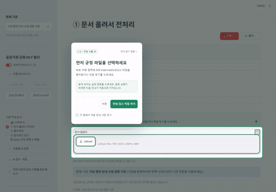Click the 먼저 규정 파일을 선택하세요 heading
This screenshot has width=276, height=192.
click(101, 63)
